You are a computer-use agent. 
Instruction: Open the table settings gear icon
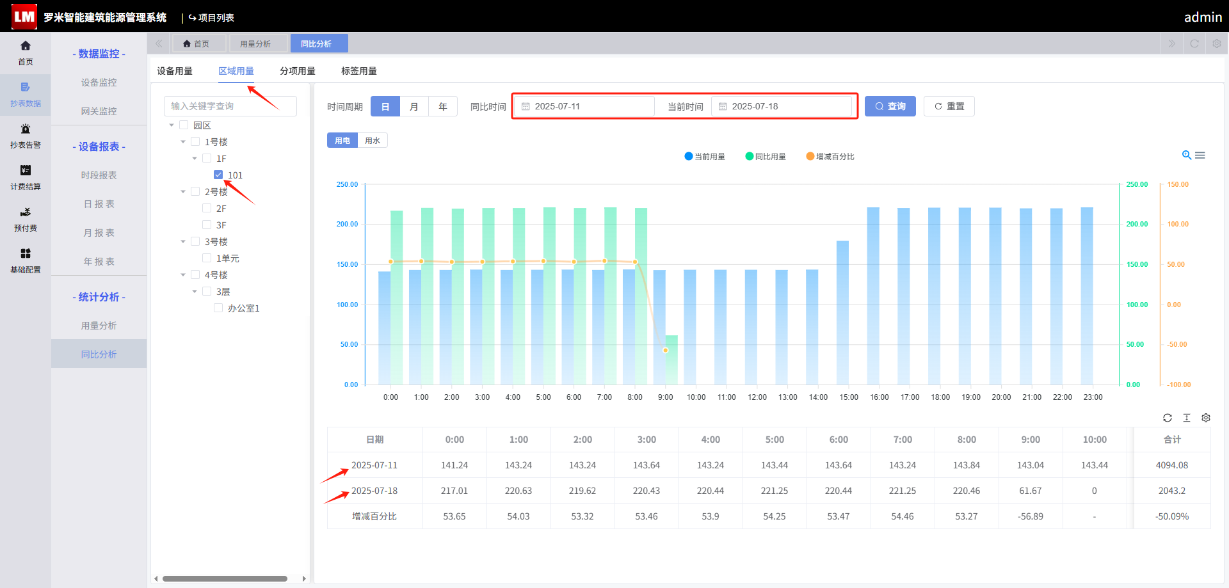[1206, 418]
